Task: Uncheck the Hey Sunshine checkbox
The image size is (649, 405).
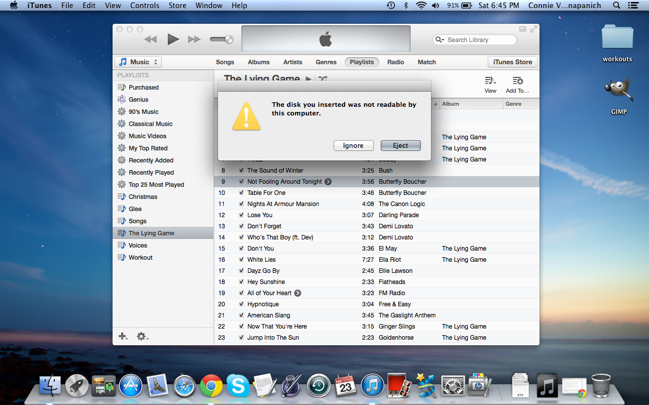Action: (241, 282)
